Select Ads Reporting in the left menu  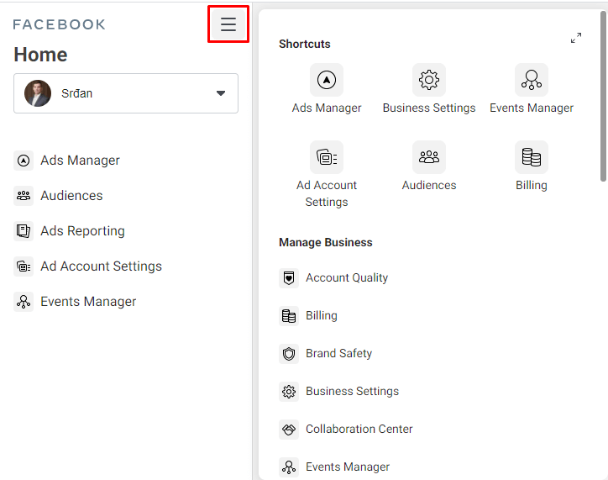point(82,231)
